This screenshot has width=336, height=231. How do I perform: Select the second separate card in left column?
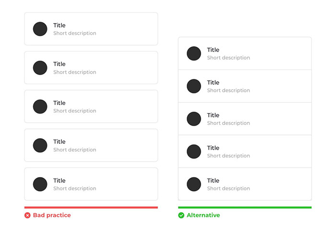pyautogui.click(x=91, y=68)
